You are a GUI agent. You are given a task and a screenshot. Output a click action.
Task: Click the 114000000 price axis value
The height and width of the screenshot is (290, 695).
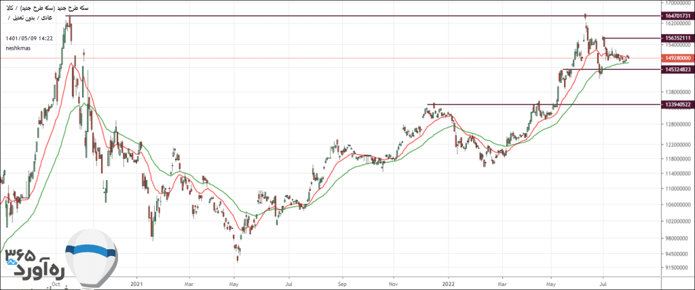pyautogui.click(x=678, y=173)
